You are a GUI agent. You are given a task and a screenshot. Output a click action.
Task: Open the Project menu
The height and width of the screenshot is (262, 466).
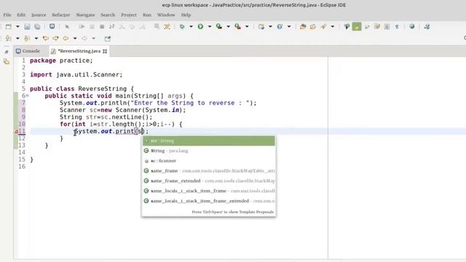coord(129,15)
